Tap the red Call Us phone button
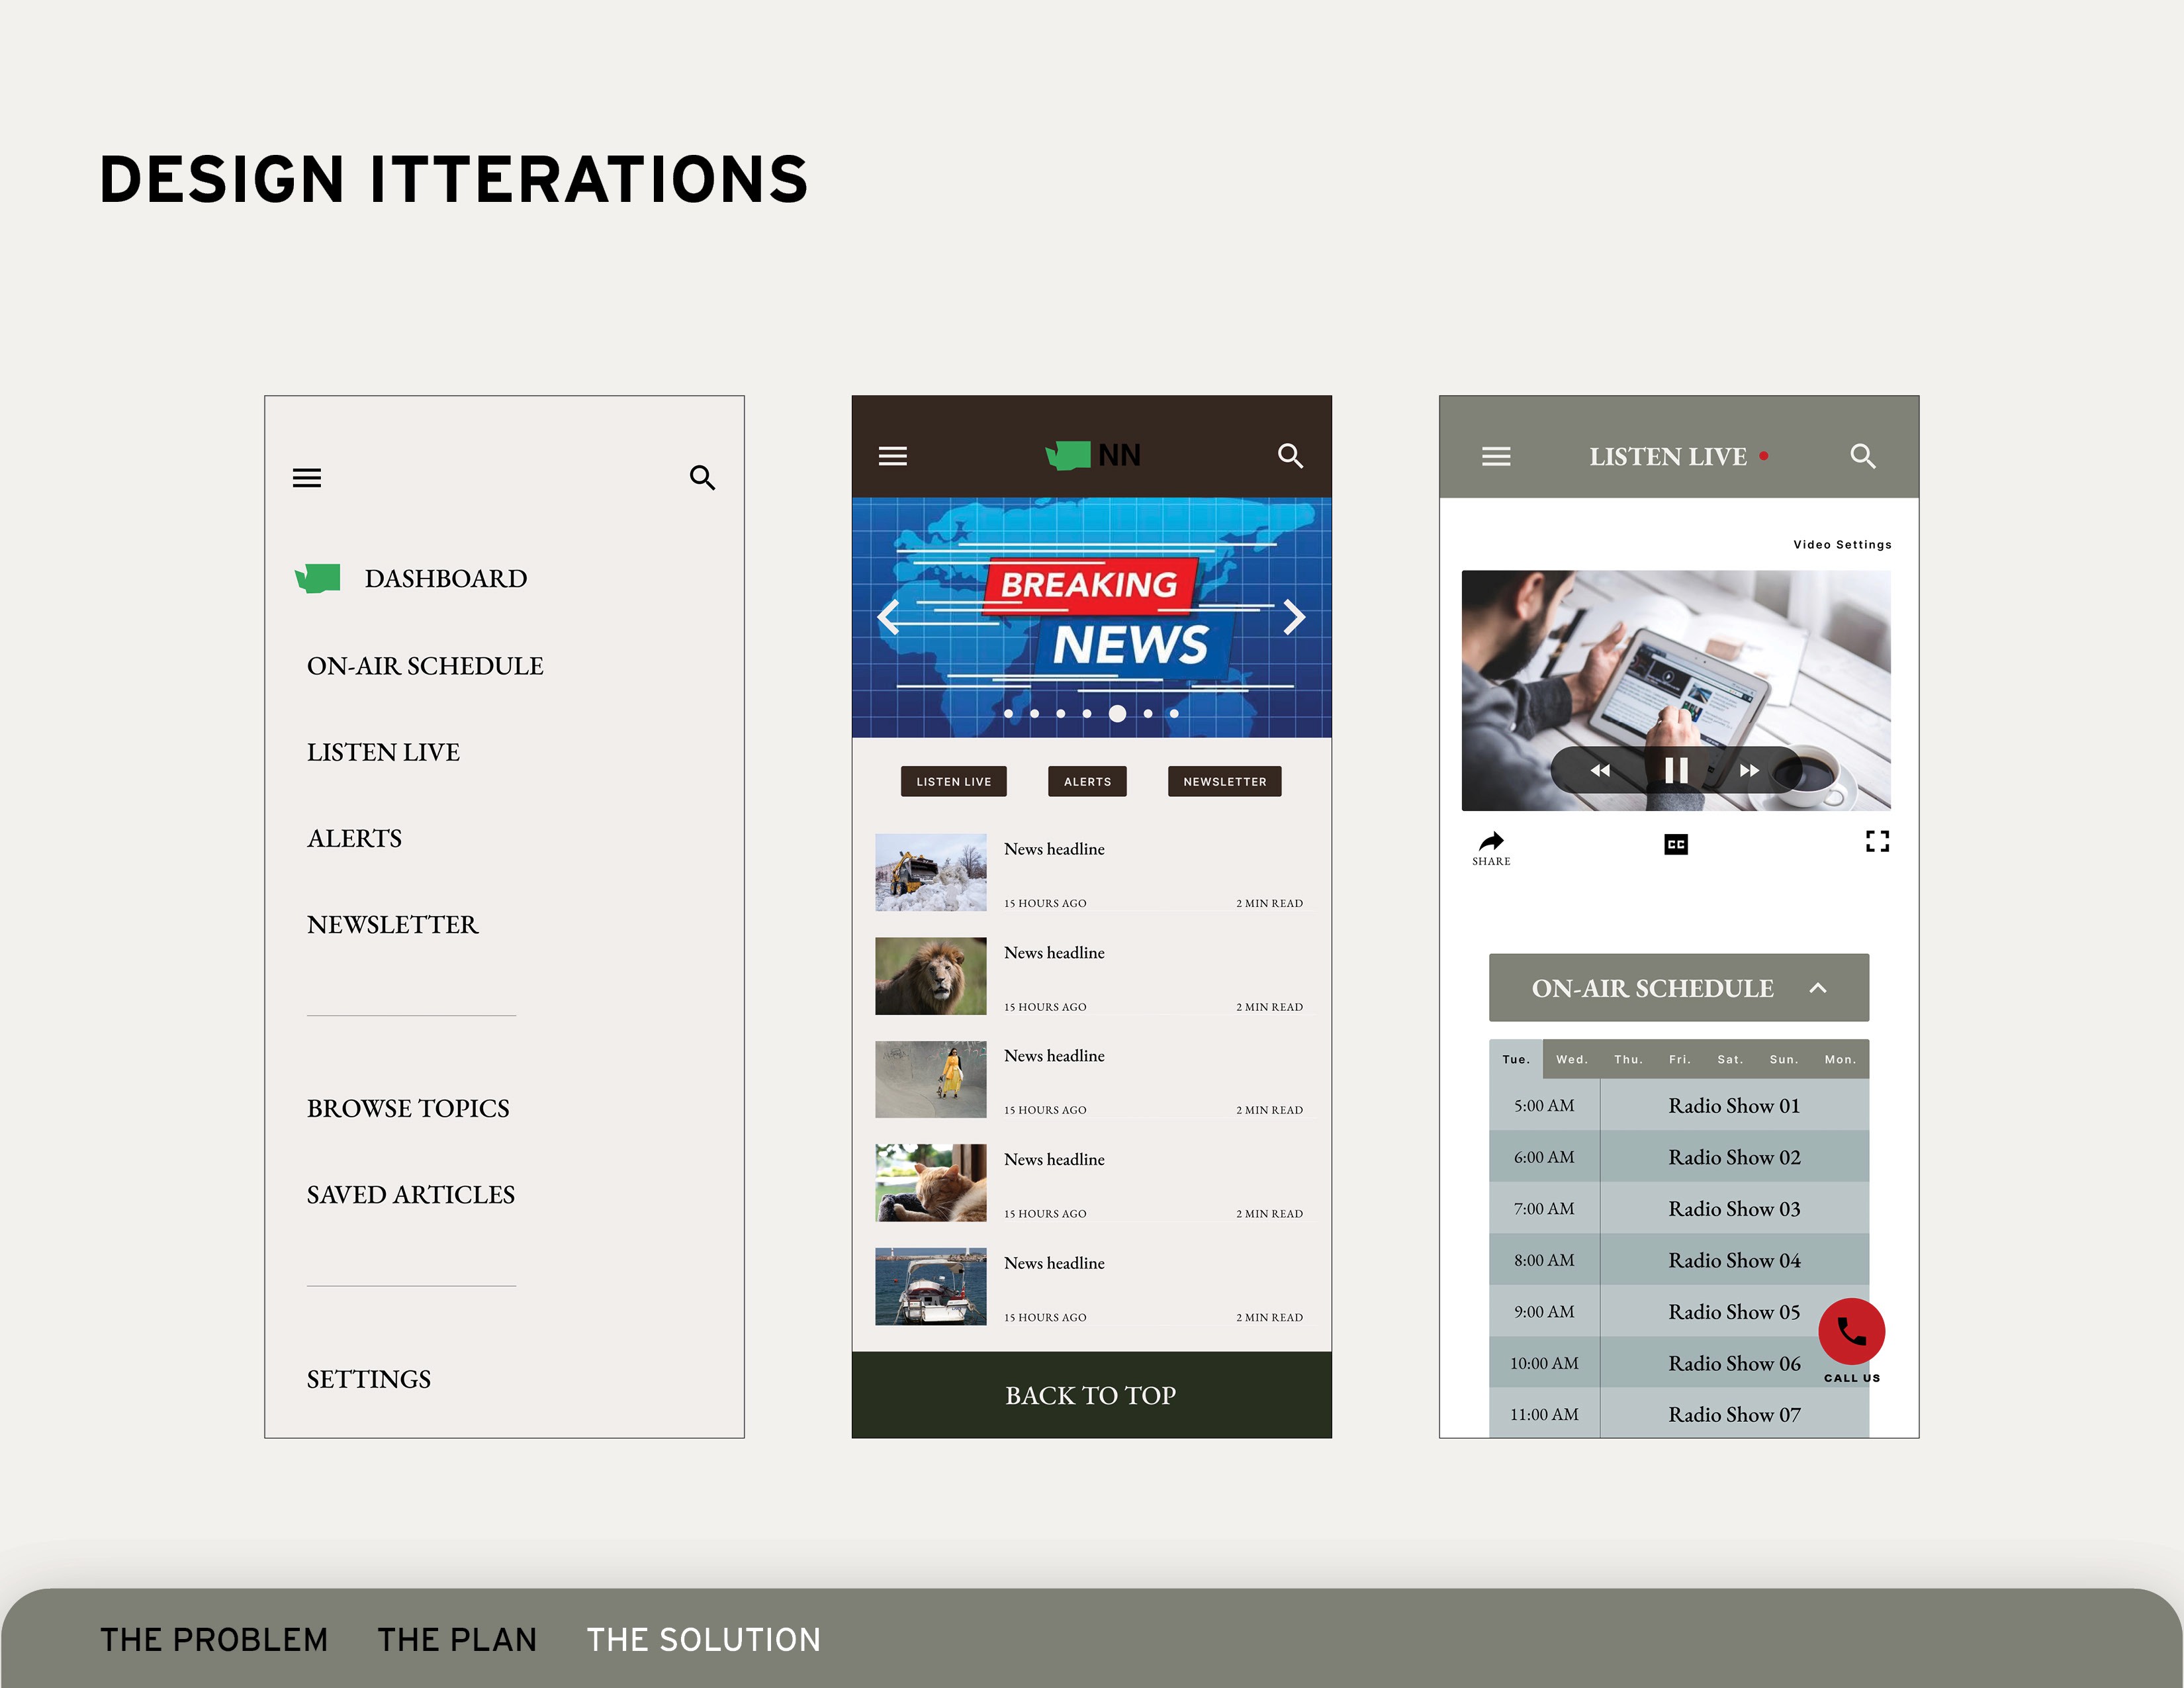The image size is (2184, 1688). point(1851,1331)
